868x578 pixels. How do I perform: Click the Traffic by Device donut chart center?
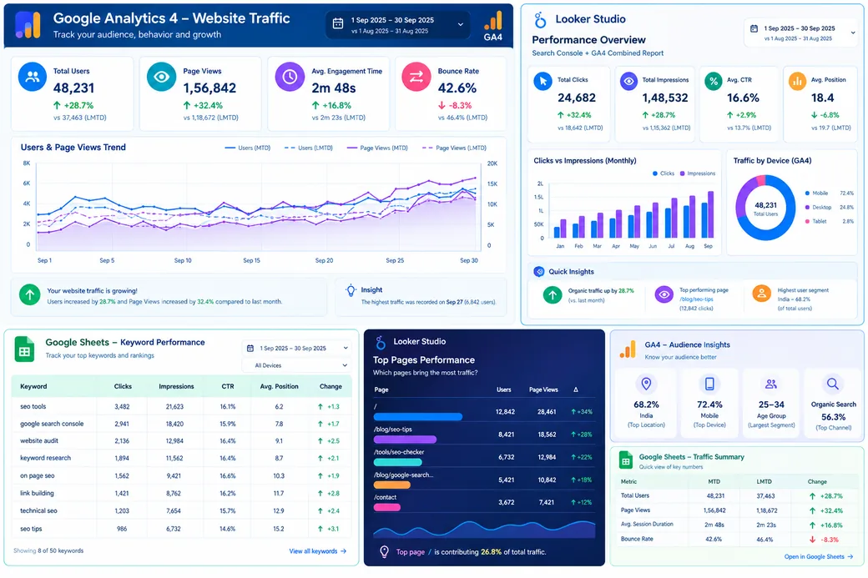click(x=765, y=208)
